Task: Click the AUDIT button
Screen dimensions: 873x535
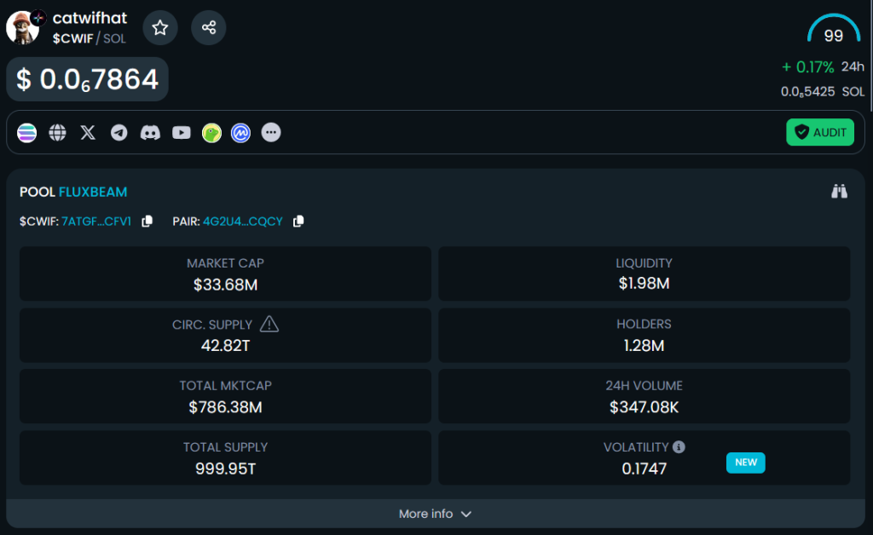Action: pyautogui.click(x=820, y=132)
